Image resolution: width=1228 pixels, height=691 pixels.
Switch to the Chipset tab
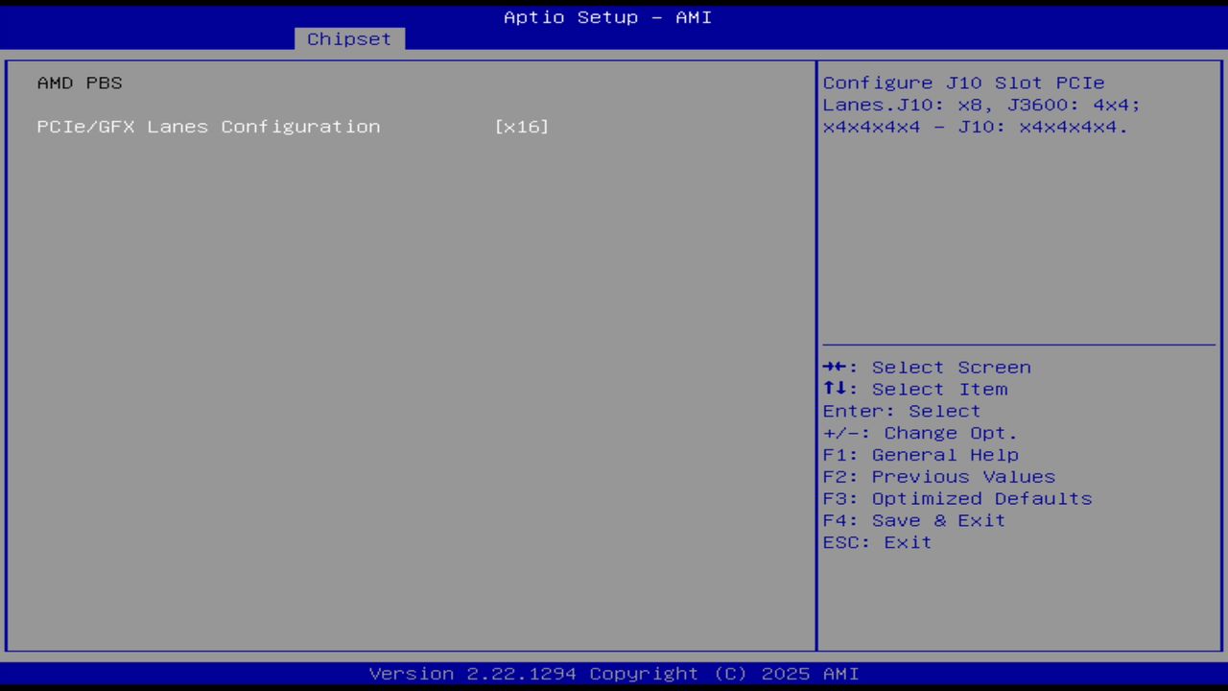coord(348,38)
